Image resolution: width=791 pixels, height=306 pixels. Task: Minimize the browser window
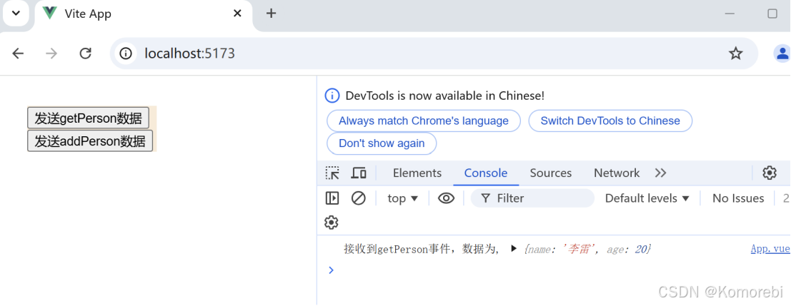pyautogui.click(x=730, y=14)
